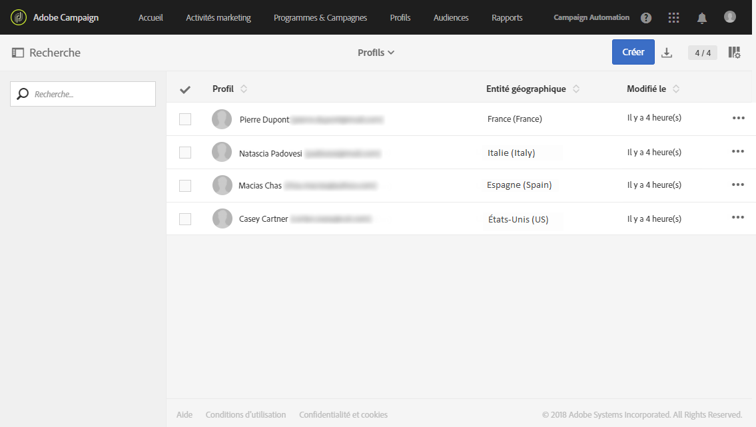Open the apps grid launcher icon
Screen dimensions: 756x427
[674, 18]
